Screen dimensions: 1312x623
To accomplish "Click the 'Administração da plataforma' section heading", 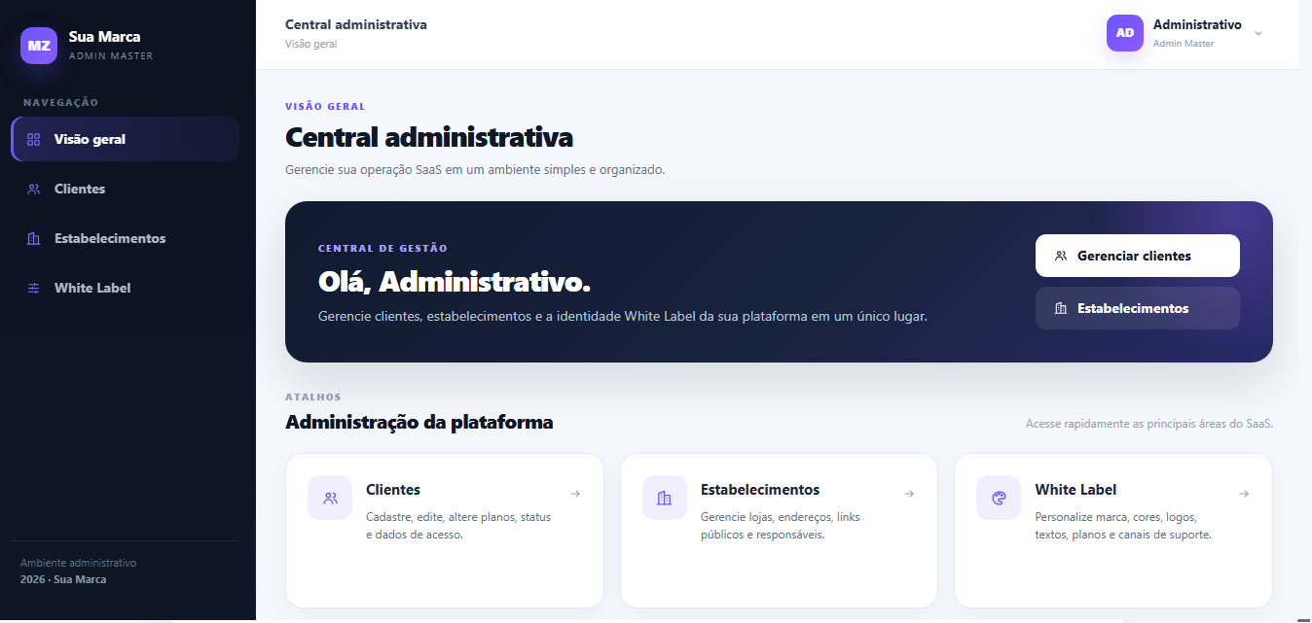I will pyautogui.click(x=419, y=422).
